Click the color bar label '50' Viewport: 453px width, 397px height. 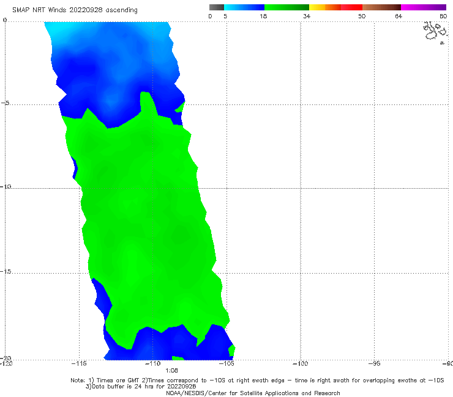[x=362, y=16]
